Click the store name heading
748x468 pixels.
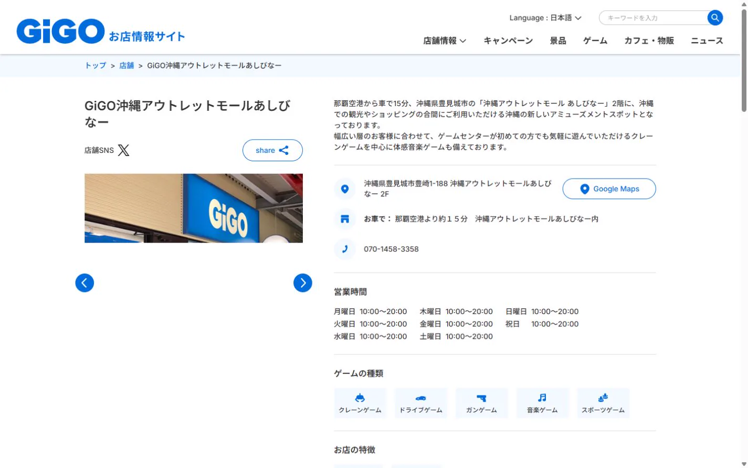point(187,113)
